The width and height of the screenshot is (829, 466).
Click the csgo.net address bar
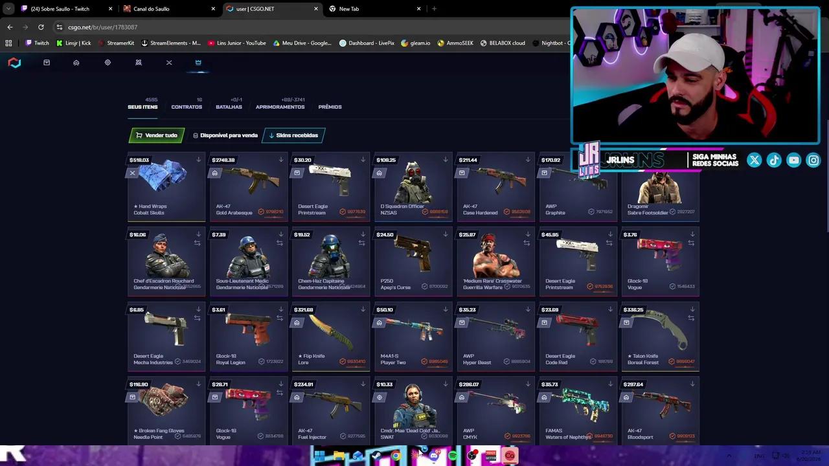pos(311,27)
